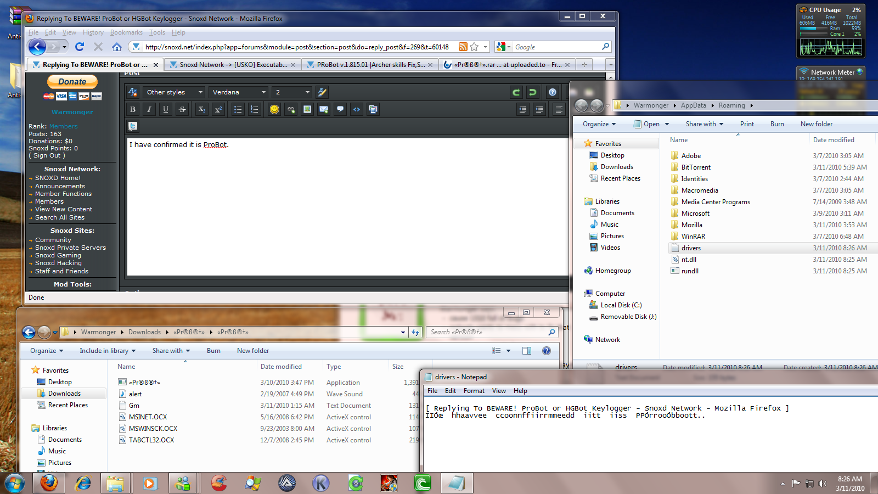The width and height of the screenshot is (878, 494).
Task: Open Firefox search engine dropdown
Action: pyautogui.click(x=503, y=47)
